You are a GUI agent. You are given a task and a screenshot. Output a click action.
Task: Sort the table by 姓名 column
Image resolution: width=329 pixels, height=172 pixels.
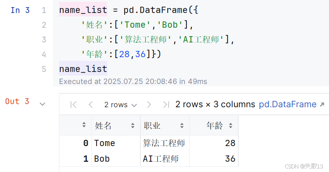click(133, 126)
